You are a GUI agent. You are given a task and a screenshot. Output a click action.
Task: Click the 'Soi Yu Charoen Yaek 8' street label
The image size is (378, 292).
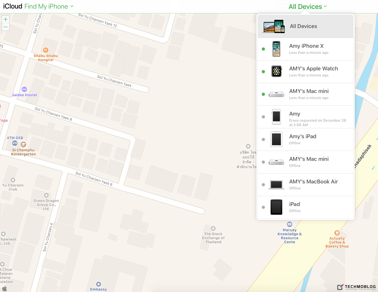(x=53, y=114)
